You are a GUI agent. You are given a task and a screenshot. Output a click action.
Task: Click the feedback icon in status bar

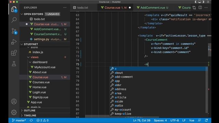[199, 120]
